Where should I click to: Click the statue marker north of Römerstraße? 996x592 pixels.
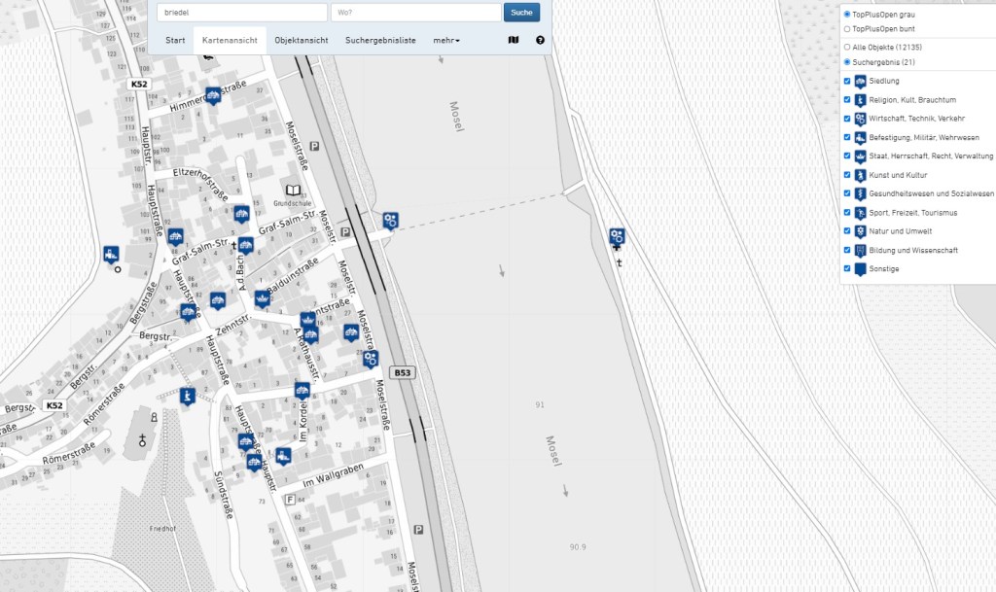[x=188, y=395]
